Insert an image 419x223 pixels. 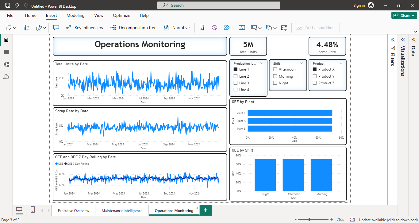pyautogui.click(x=284, y=28)
